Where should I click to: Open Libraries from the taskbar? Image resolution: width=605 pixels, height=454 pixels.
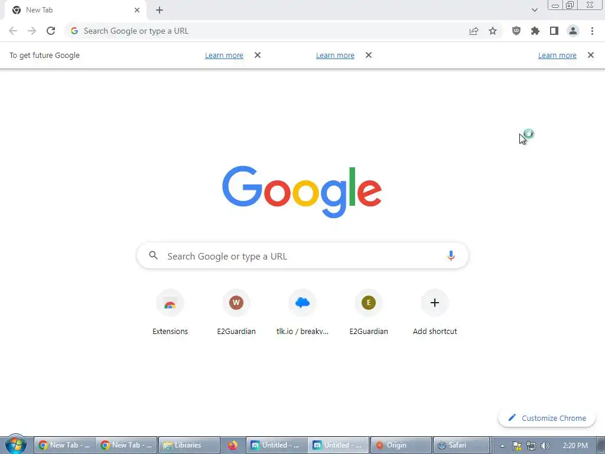point(189,445)
